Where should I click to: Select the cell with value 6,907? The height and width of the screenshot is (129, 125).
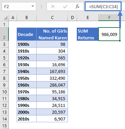[x=52, y=119]
